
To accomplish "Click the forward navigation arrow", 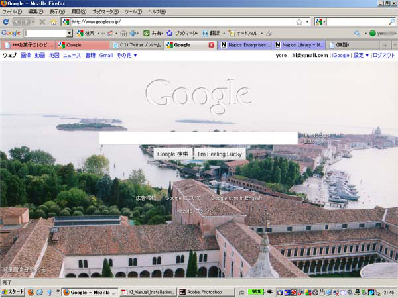I will [26, 22].
